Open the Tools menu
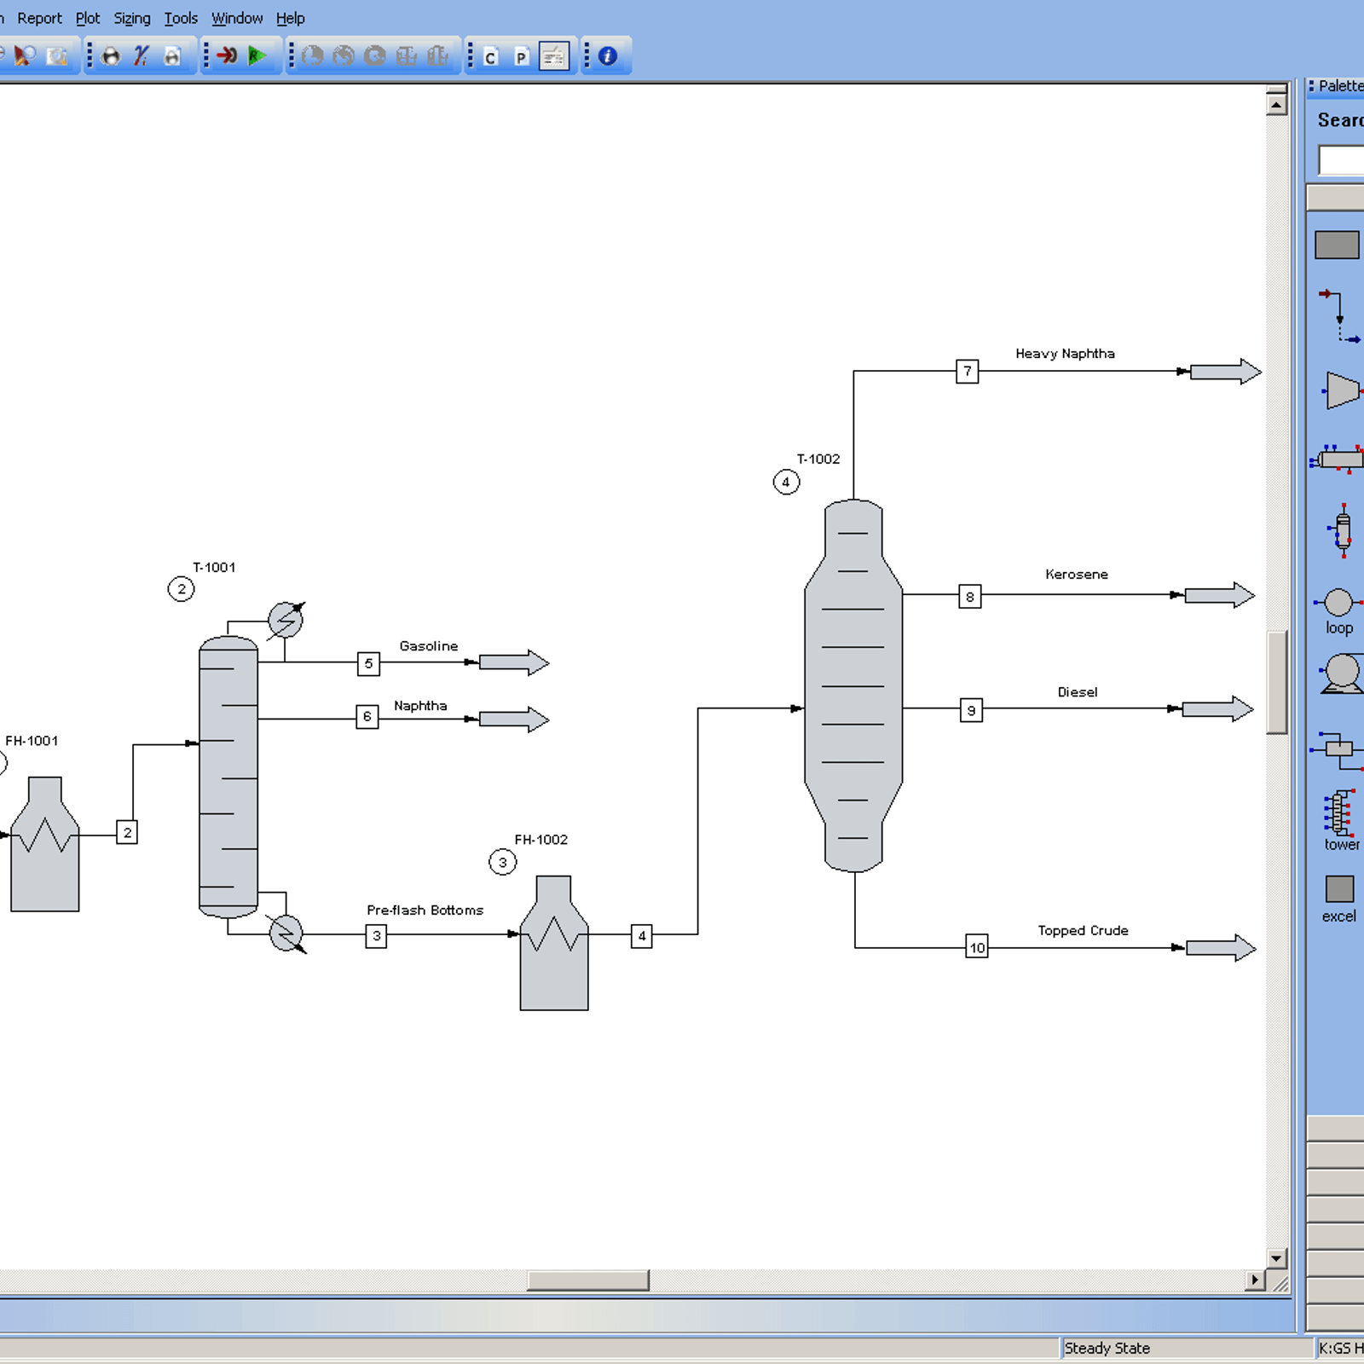This screenshot has width=1364, height=1364. pos(181,18)
